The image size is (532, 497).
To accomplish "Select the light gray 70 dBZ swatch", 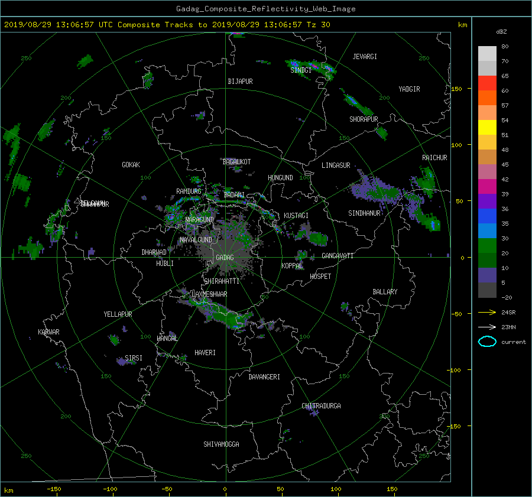I will 487,54.
